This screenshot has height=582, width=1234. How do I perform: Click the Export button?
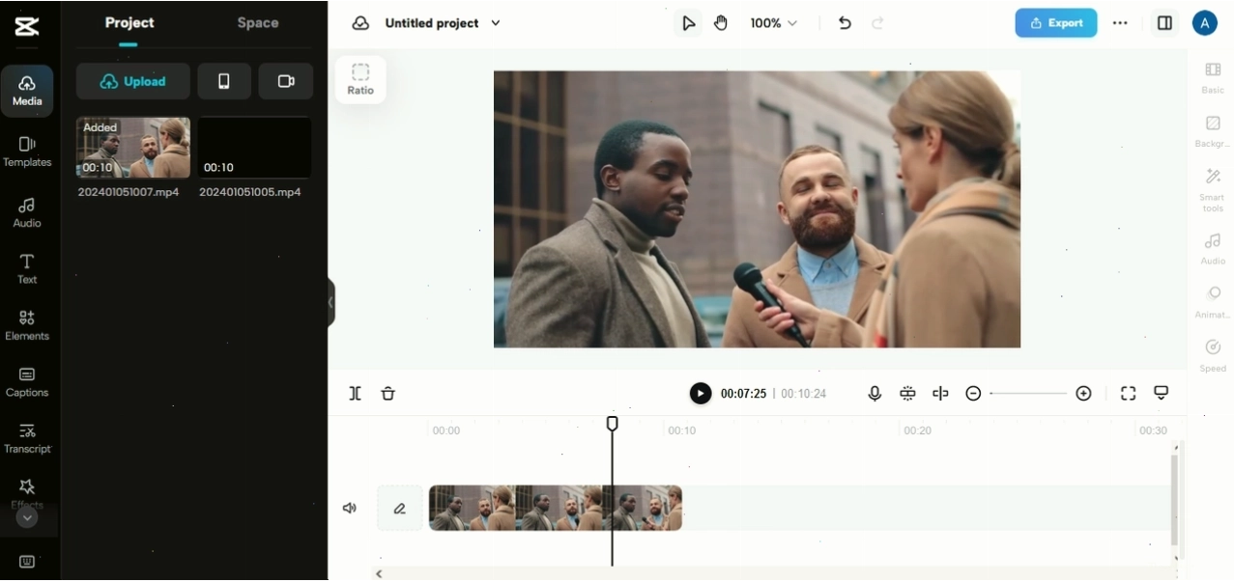pos(1055,23)
